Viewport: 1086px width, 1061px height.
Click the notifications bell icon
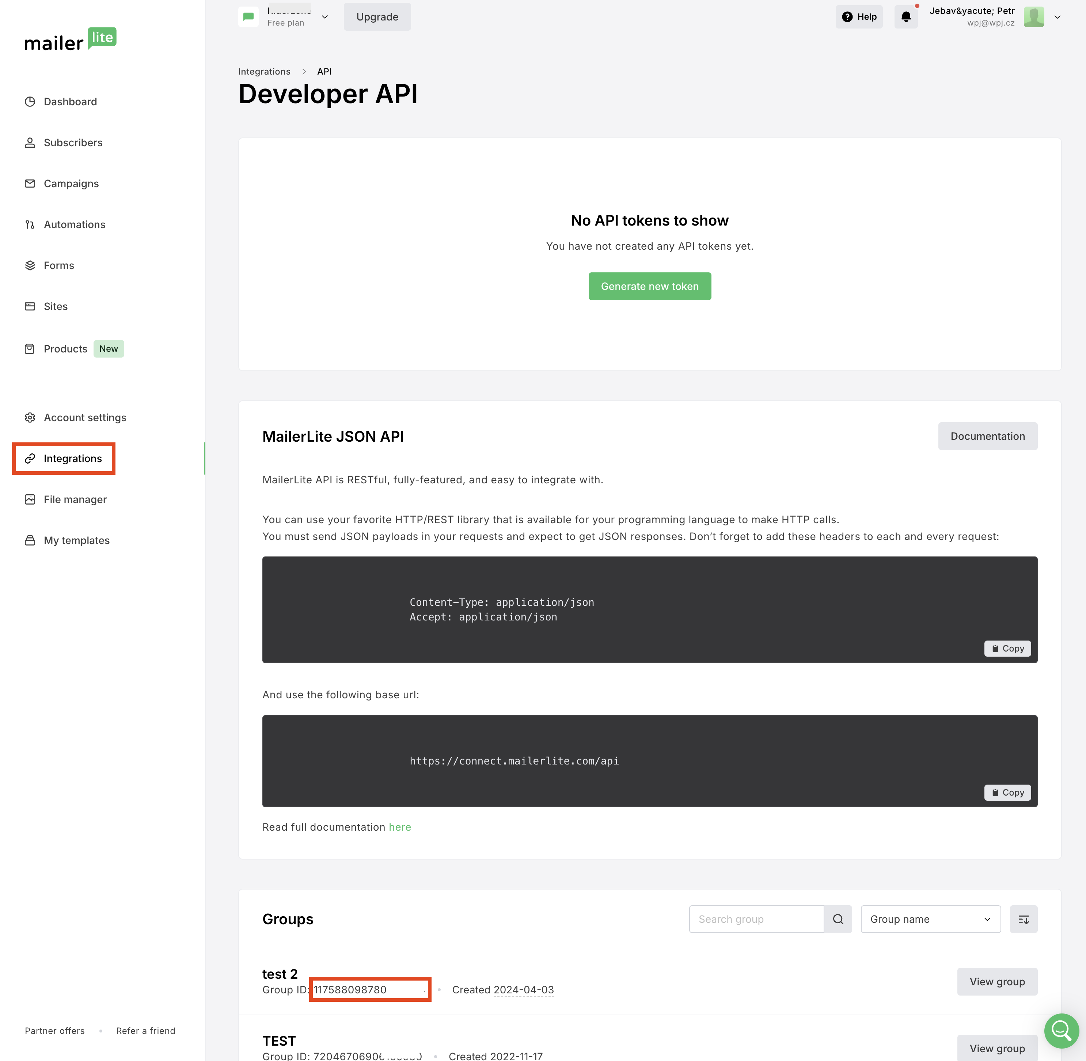tap(905, 17)
